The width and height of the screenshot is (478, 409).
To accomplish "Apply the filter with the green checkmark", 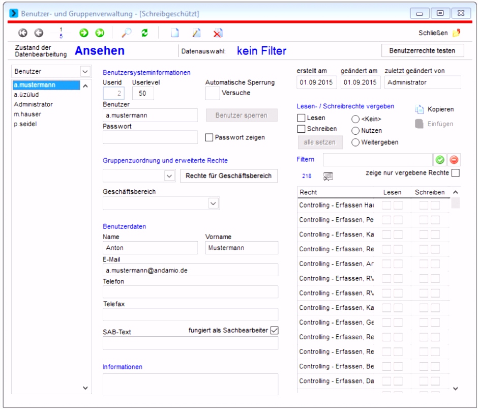I will 440,160.
